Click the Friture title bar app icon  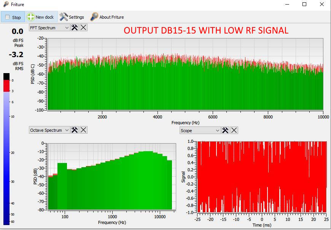[6, 4]
